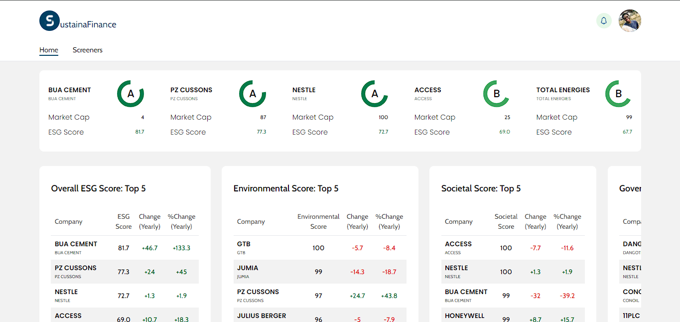Go to the Home tab
This screenshot has width=680, height=322.
[x=49, y=50]
